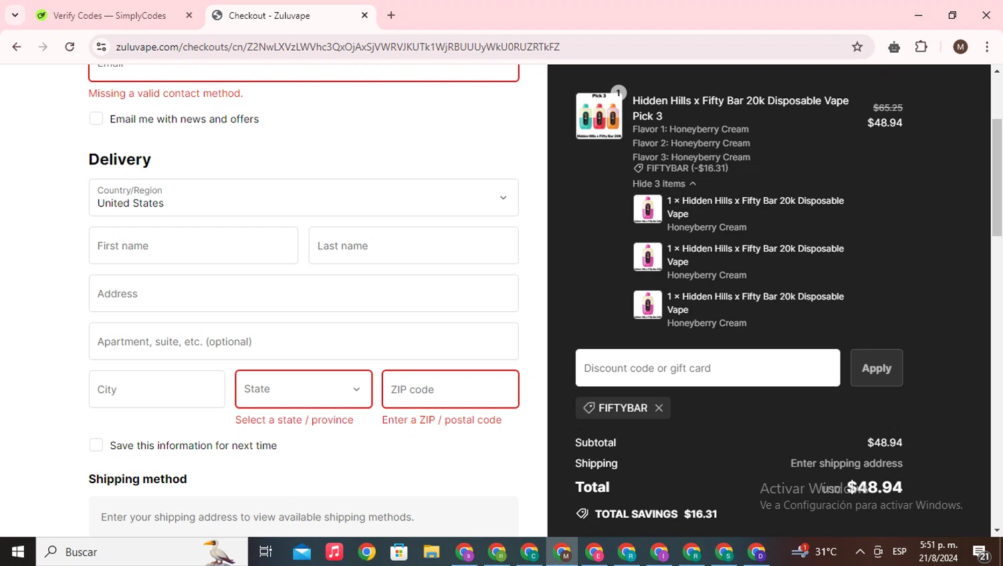This screenshot has height=566, width=1003.
Task: Click the Buscar taskbar search box
Action: pos(142,551)
